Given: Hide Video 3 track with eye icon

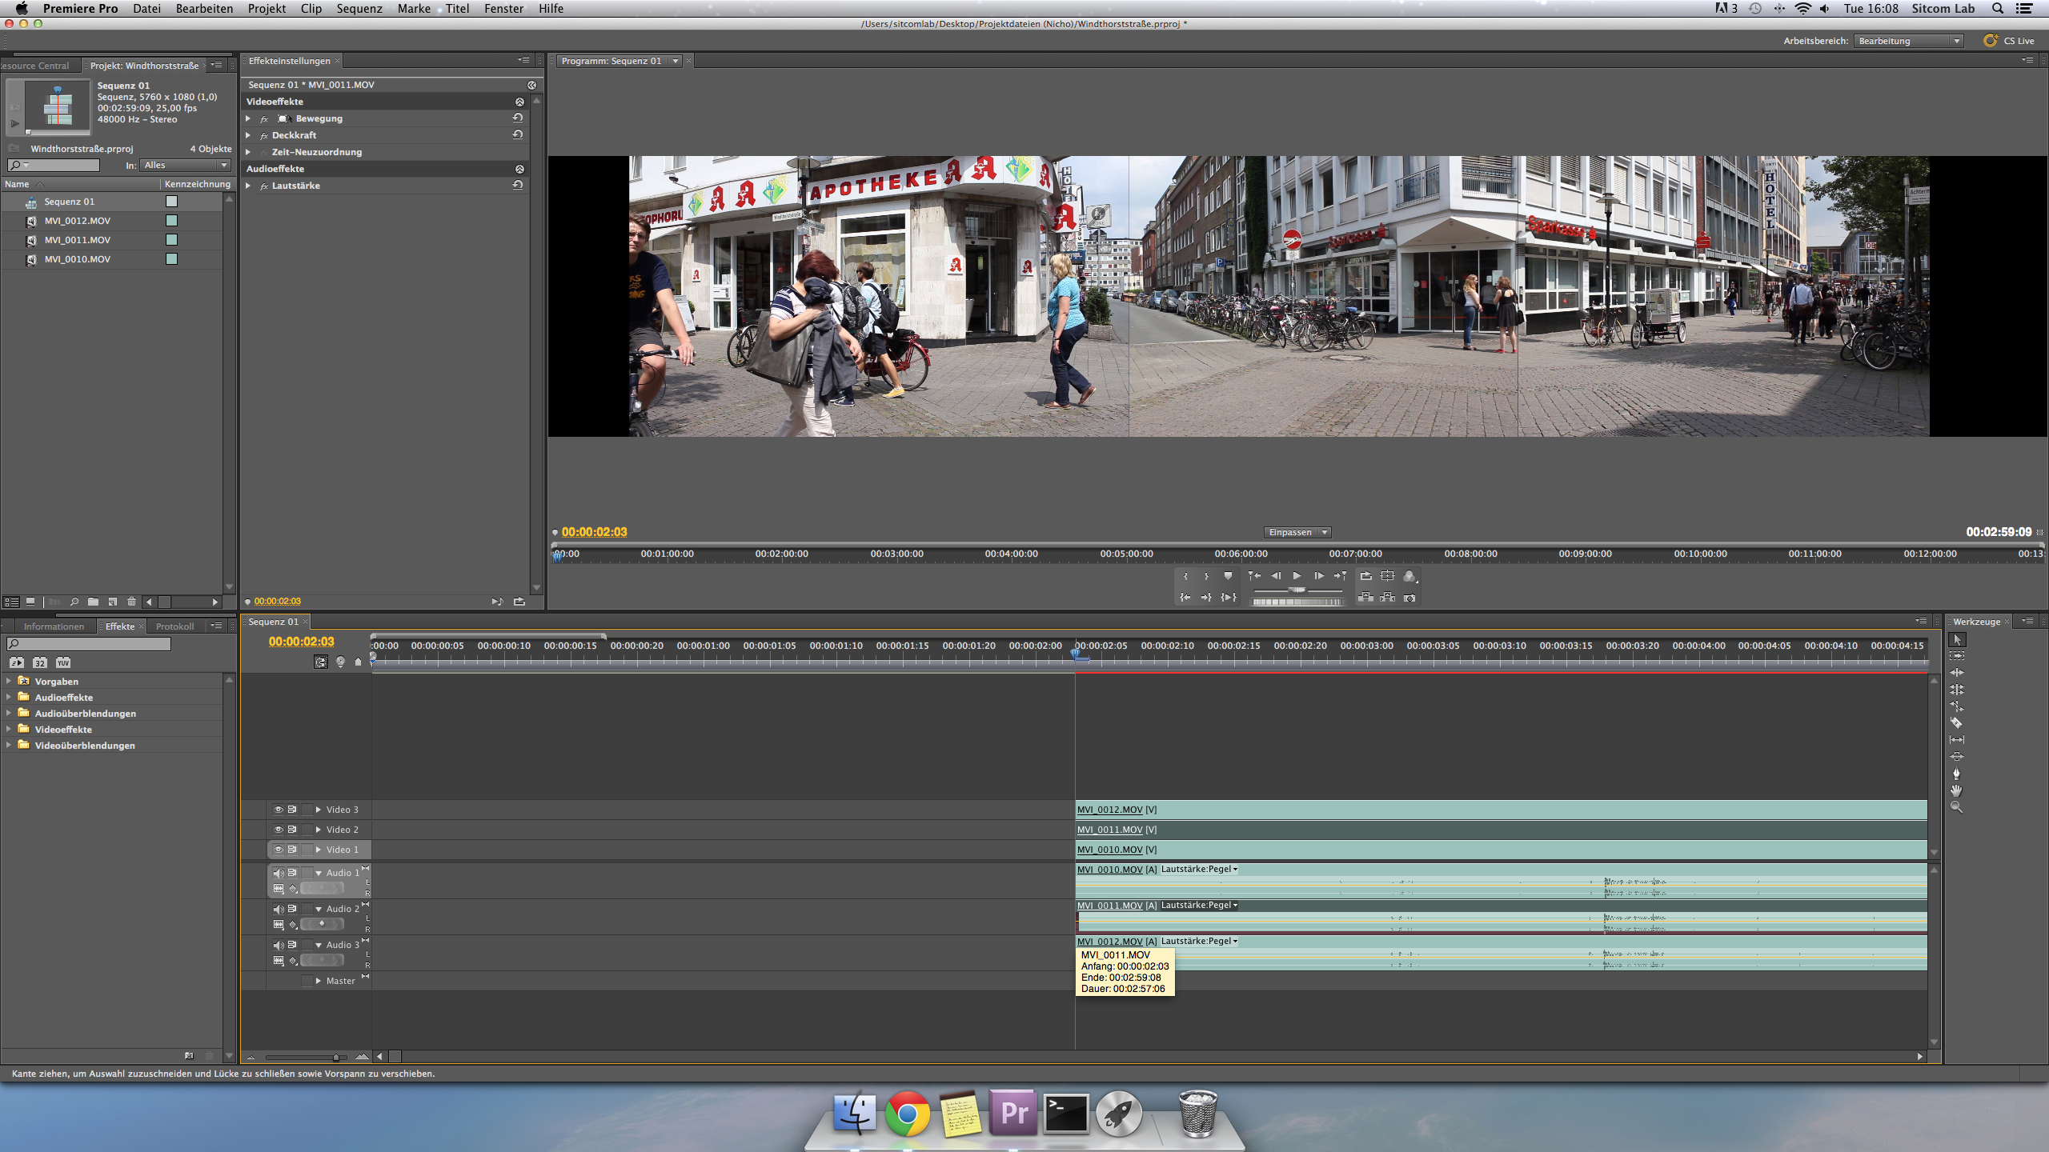Looking at the screenshot, I should (x=278, y=810).
